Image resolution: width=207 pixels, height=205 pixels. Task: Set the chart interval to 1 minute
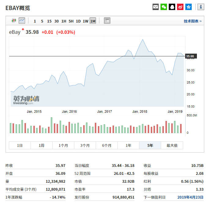click(x=35, y=21)
